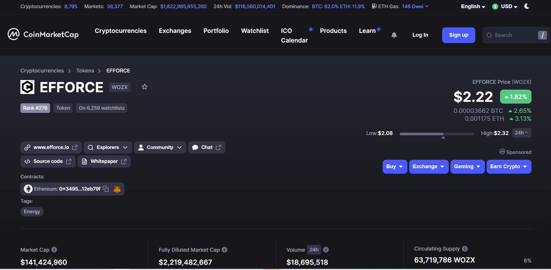Click Fully Diluted Market Cap info icon
Viewport: 551px width, 270px height.
pos(225,250)
